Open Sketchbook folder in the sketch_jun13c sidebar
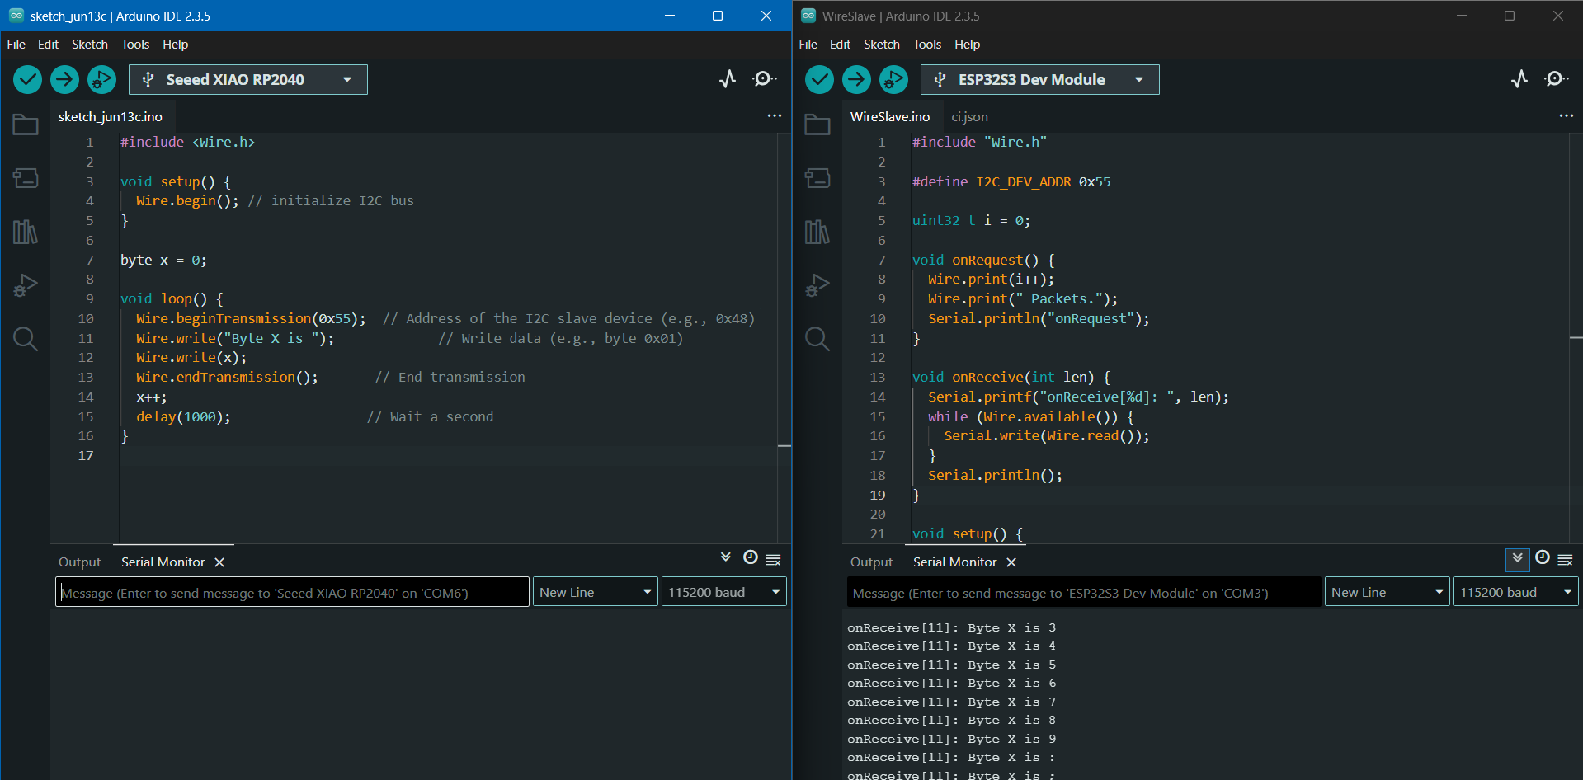 pos(26,125)
